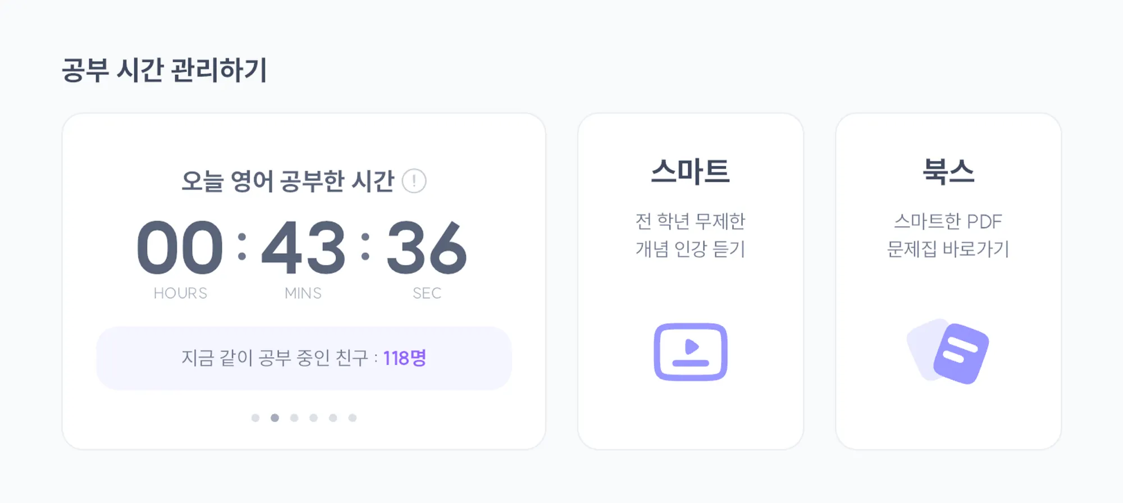Click the PDF documents icon in 북스 card
The width and height of the screenshot is (1123, 503).
(948, 352)
